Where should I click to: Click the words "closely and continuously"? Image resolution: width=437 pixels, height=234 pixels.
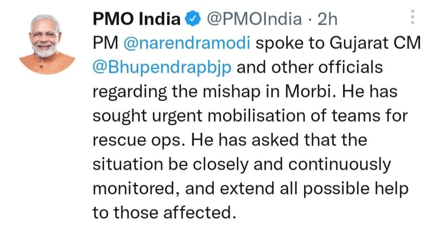290,164
